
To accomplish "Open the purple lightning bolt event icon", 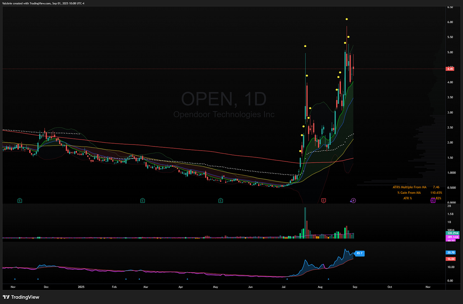I will pyautogui.click(x=353, y=200).
